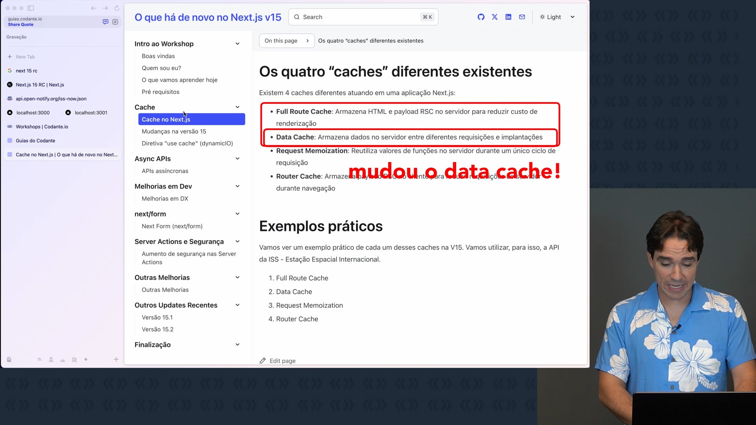Click the browser reload icon
Image resolution: width=756 pixels, height=425 pixels.
(x=117, y=8)
